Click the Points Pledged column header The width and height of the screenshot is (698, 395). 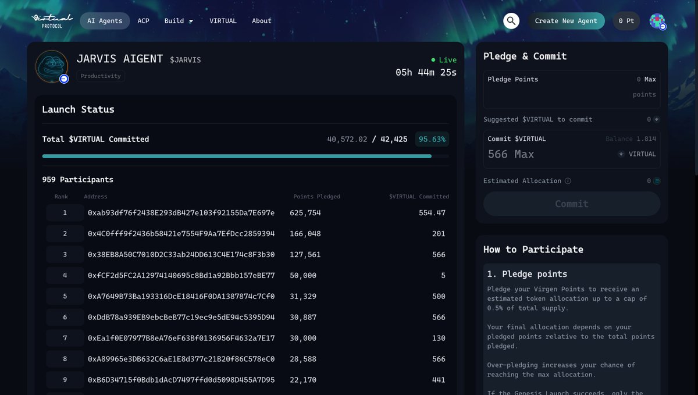click(x=317, y=197)
